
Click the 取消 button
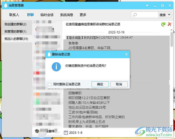(x=119, y=84)
